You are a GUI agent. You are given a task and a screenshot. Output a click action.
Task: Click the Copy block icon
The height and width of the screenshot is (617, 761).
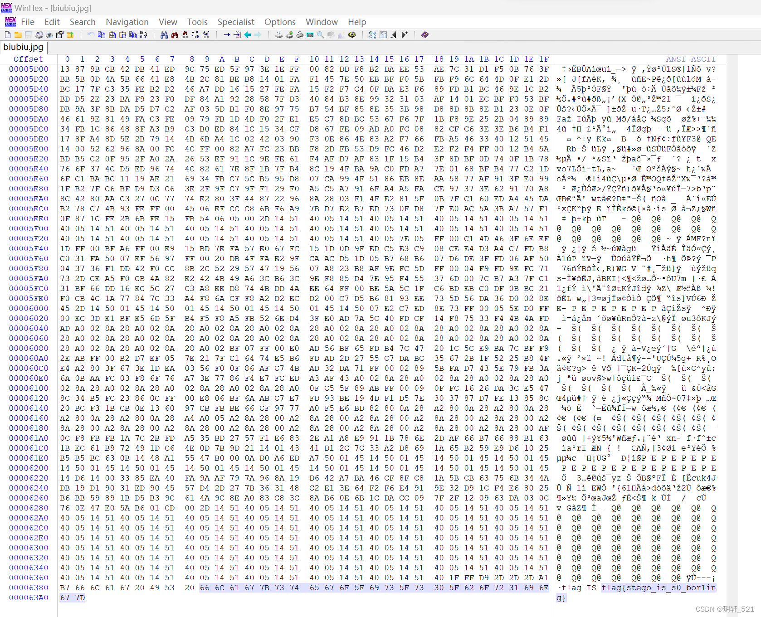pyautogui.click(x=102, y=35)
